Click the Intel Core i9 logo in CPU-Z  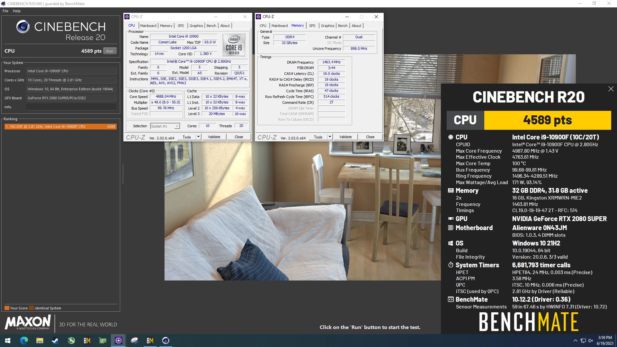point(234,45)
